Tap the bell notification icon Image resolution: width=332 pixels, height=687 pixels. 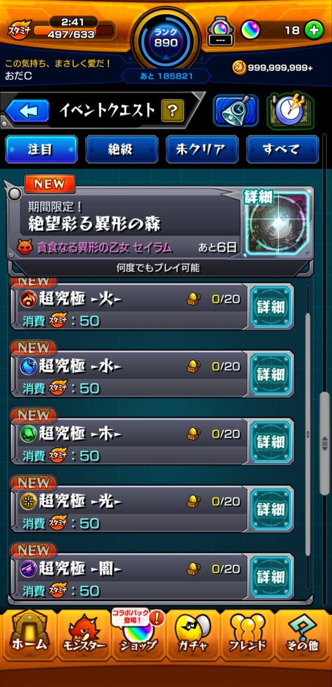click(236, 110)
